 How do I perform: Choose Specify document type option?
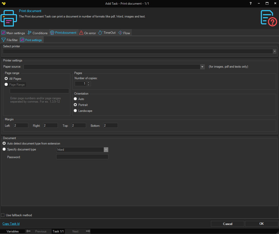pyautogui.click(x=4, y=149)
